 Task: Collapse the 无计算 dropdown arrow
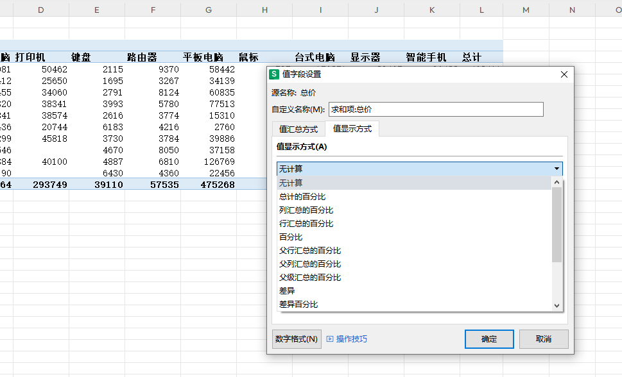point(556,169)
